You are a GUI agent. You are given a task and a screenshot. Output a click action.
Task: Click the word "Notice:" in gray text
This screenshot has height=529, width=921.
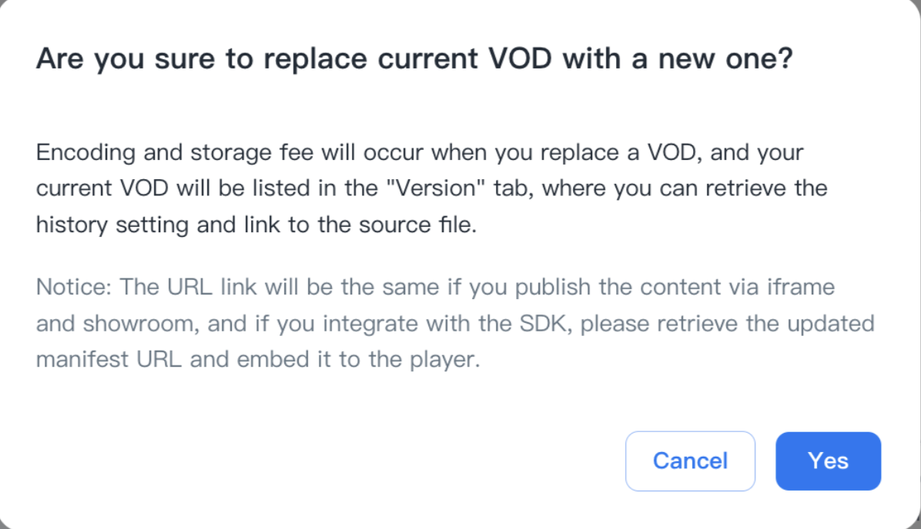75,288
